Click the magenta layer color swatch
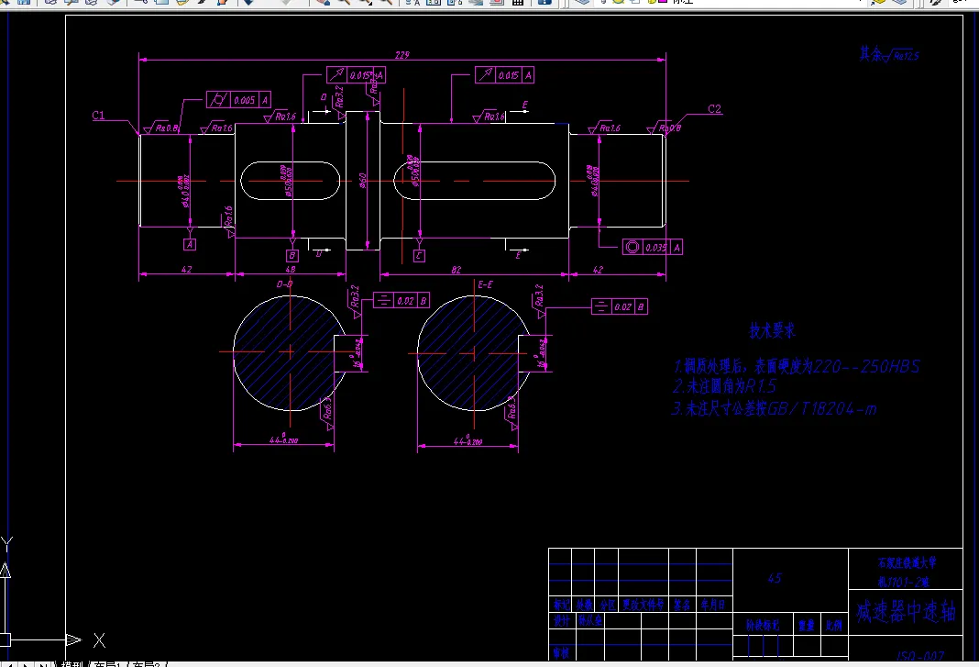Image resolution: width=979 pixels, height=667 pixels. tap(662, 2)
